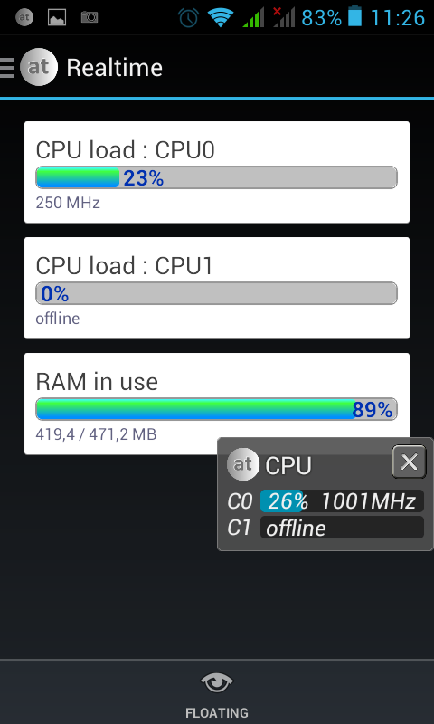The height and width of the screenshot is (724, 434).
Task: Tap the RAM in use bar at 89%
Action: tap(216, 409)
